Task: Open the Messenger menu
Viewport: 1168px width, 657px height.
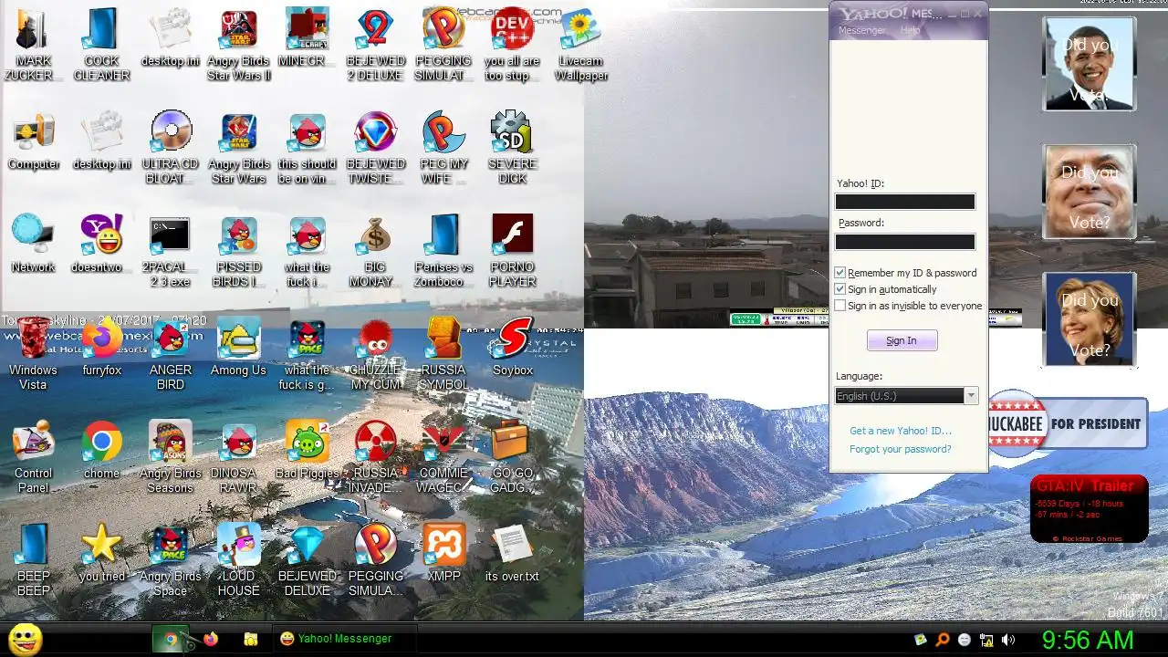Action: pyautogui.click(x=862, y=30)
